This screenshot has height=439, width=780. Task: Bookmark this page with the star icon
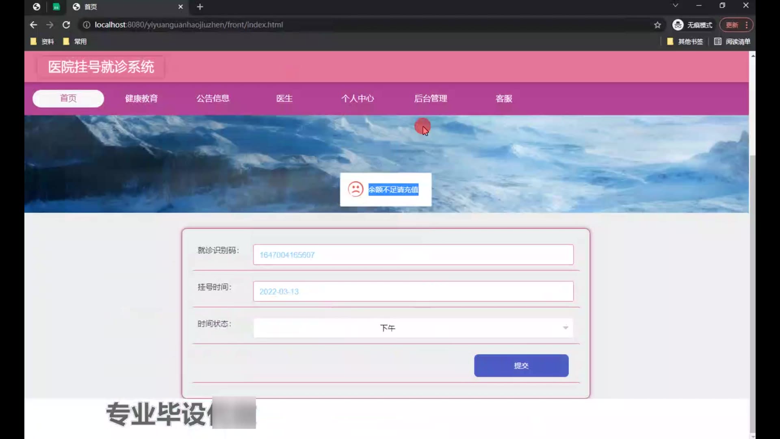click(x=657, y=25)
